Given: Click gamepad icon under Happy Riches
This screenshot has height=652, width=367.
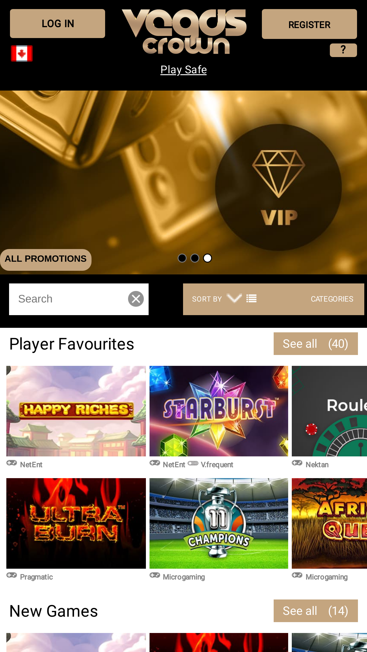Looking at the screenshot, I should click(x=12, y=463).
